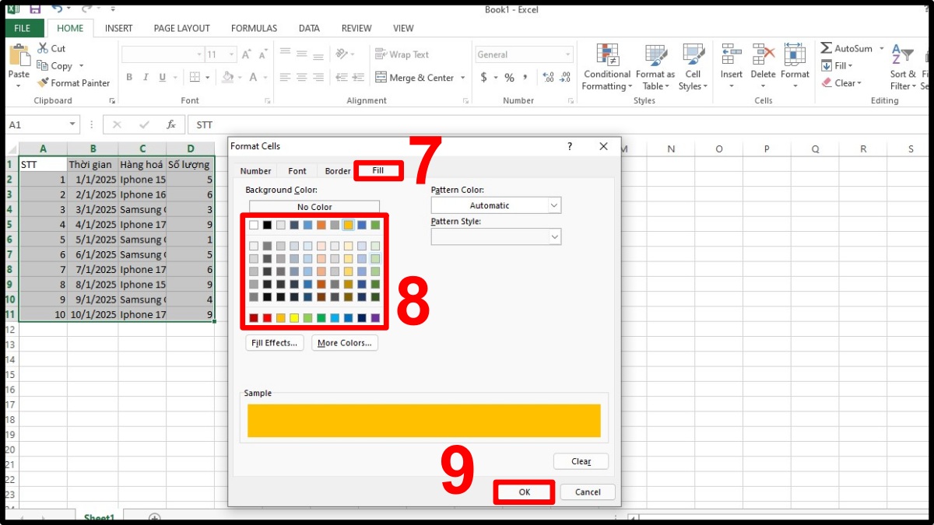Click the Borders icon in Font group

(195, 77)
